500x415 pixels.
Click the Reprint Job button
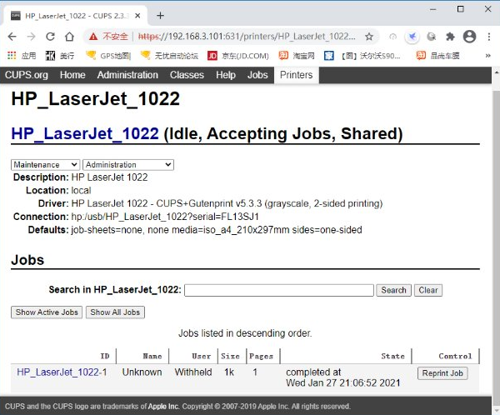tap(442, 373)
